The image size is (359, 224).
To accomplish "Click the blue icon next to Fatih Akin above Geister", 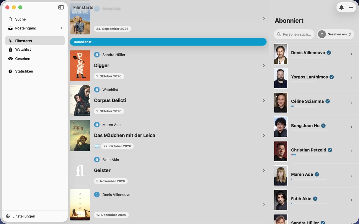I will point(97,159).
